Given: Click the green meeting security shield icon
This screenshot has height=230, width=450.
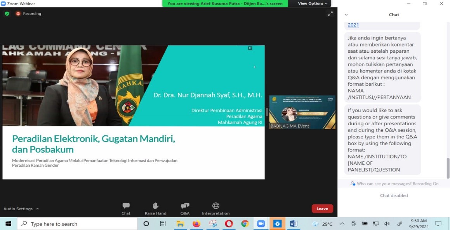Looking at the screenshot, I should coord(7,13).
